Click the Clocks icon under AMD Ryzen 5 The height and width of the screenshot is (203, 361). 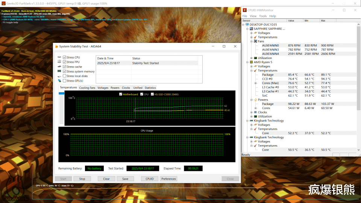[x=255, y=112]
